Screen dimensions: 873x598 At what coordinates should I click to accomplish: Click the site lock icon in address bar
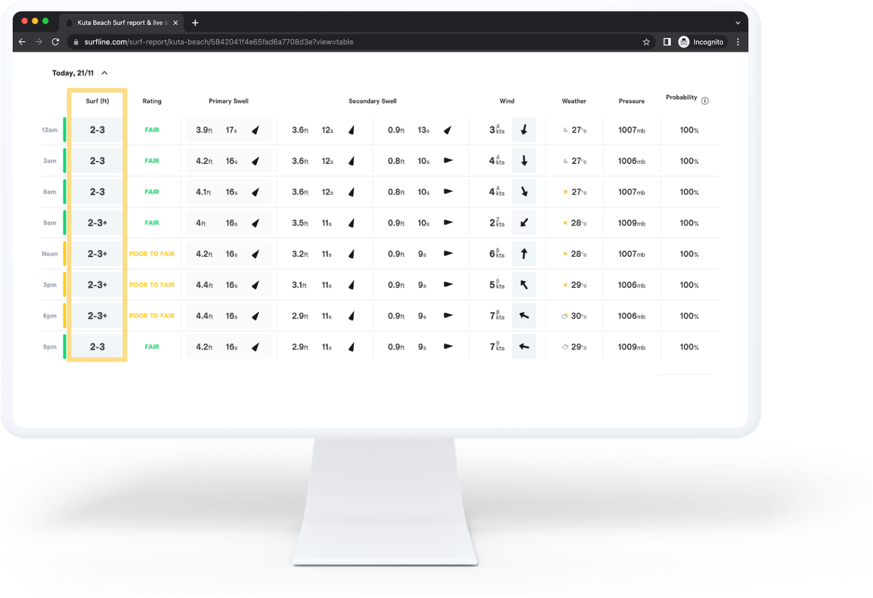click(76, 42)
